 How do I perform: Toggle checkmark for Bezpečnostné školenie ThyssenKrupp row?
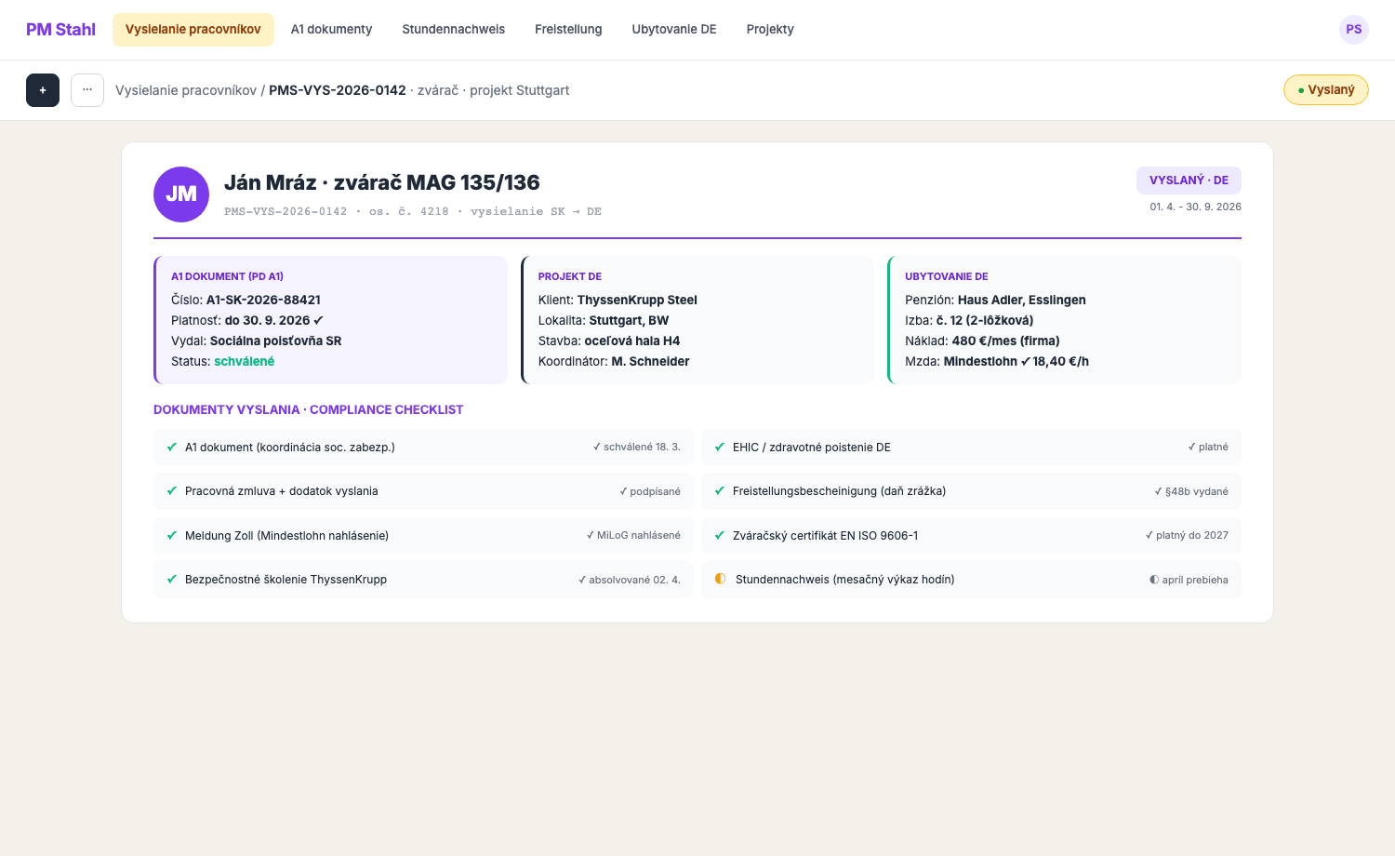[x=172, y=580]
